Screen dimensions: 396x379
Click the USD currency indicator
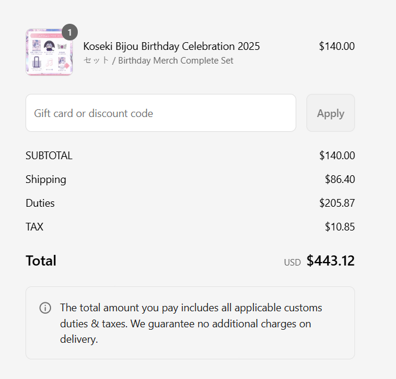(x=292, y=262)
